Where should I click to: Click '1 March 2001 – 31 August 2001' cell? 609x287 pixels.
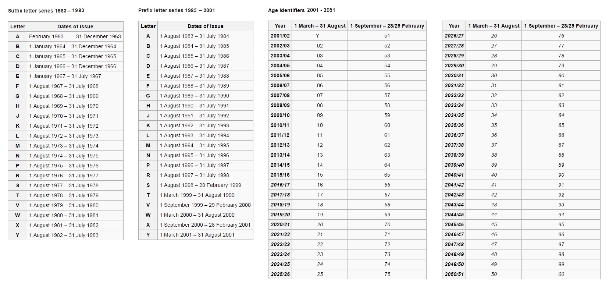point(205,235)
